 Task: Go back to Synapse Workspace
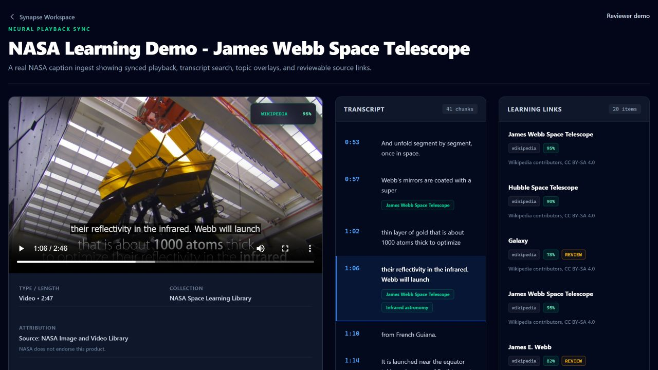click(x=42, y=17)
